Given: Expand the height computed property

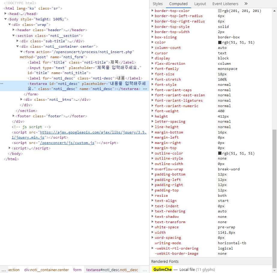Looking at the screenshot, I should pos(152,116).
